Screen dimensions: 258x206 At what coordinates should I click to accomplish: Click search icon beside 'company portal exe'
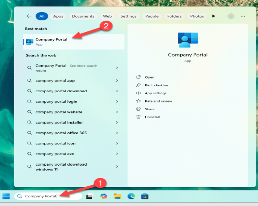pos(29,154)
